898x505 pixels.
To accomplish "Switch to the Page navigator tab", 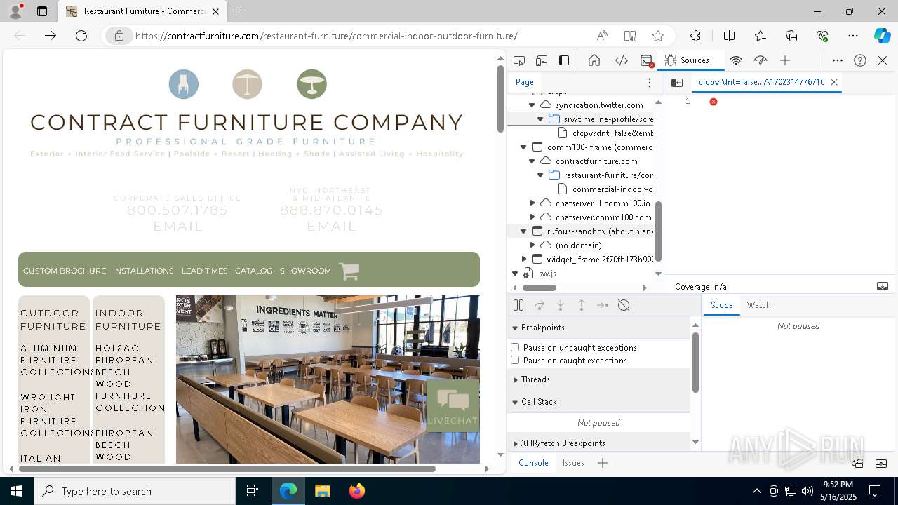I will click(525, 82).
